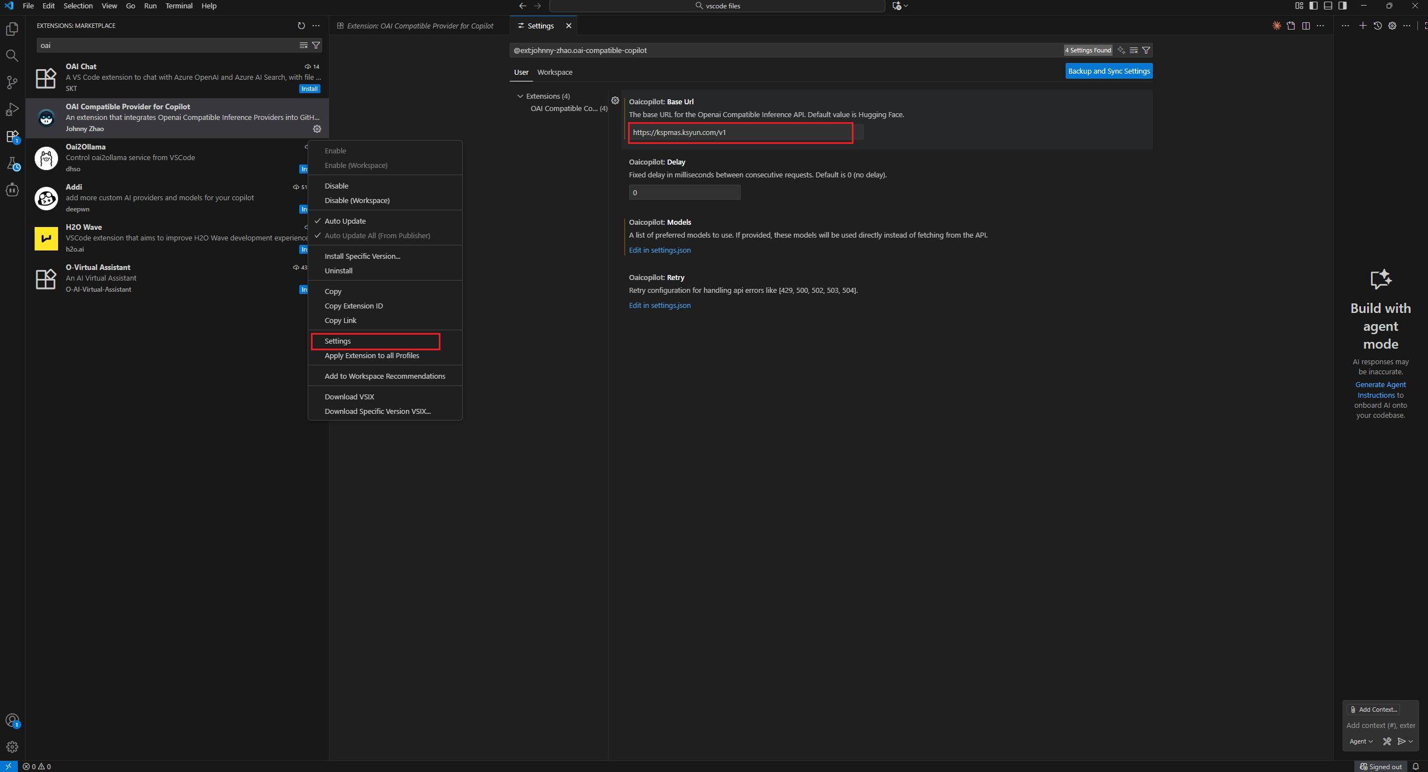Open notifications bell in status bar
This screenshot has width=1428, height=772.
pos(1415,766)
